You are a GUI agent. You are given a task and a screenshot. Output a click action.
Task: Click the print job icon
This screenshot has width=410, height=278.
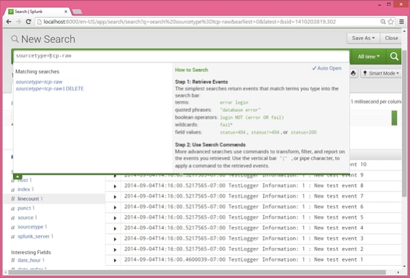[353, 73]
